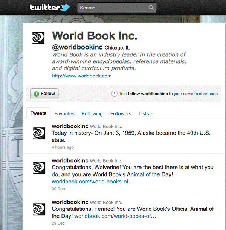Click the Alaska 49th state tweet text
Image resolution: width=226 pixels, height=230 pixels.
coord(131,136)
